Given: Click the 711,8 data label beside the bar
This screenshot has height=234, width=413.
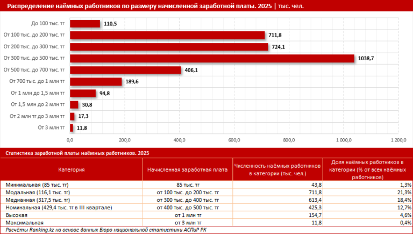Looking at the screenshot, I should [x=275, y=36].
